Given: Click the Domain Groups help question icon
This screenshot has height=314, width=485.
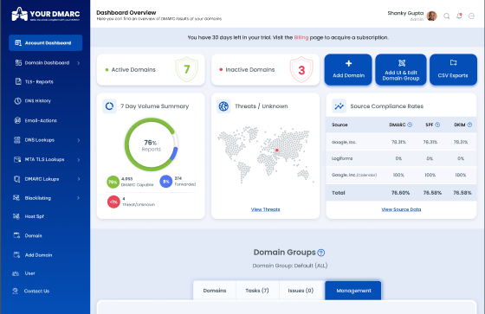Looking at the screenshot, I should click(321, 253).
